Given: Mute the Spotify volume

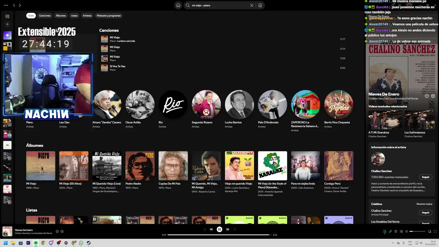Looking at the screenshot, I should pos(406,232).
